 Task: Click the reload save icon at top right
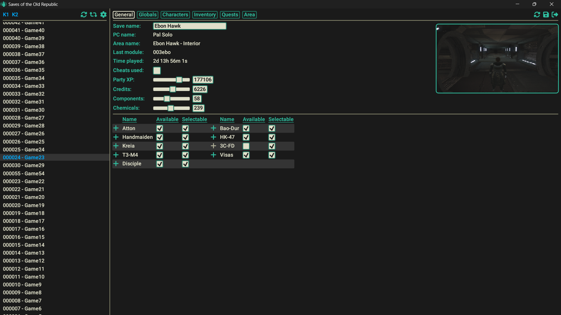[x=537, y=15]
